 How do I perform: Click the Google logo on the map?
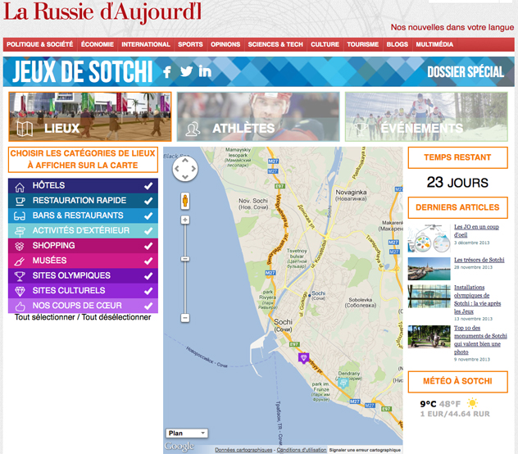[179, 447]
